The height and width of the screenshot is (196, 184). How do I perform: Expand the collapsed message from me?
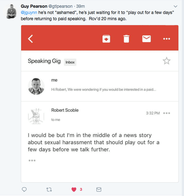(x=100, y=86)
